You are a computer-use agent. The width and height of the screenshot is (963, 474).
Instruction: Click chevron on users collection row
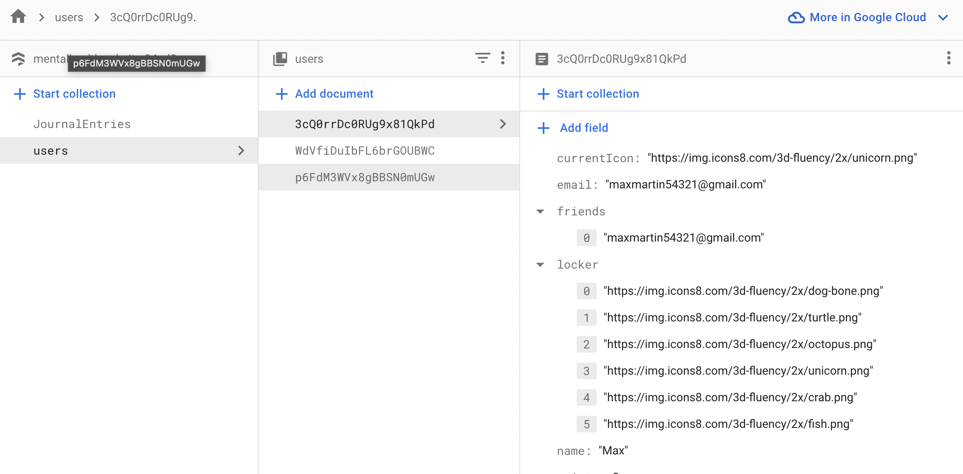click(241, 151)
